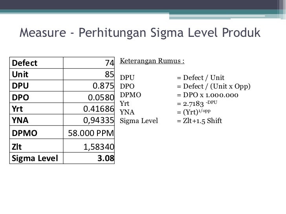Click the 'Defect' label cell
This screenshot has height=214, width=286.
pyautogui.click(x=36, y=63)
